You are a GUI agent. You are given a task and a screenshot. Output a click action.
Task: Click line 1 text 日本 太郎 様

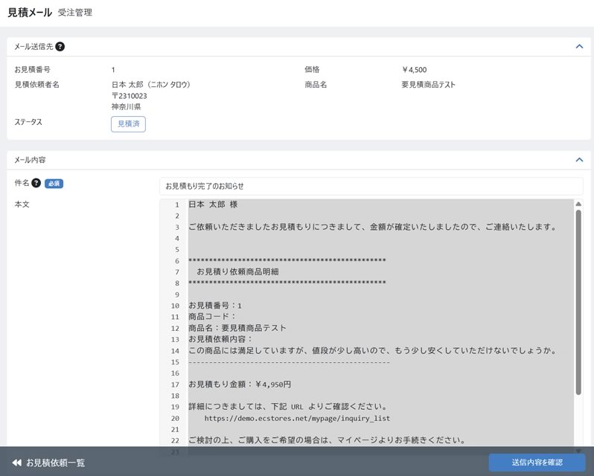tap(213, 205)
